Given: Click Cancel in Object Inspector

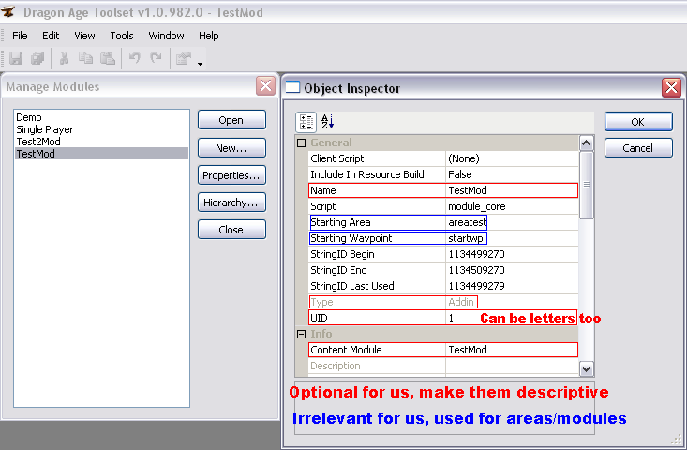Looking at the screenshot, I should pyautogui.click(x=638, y=148).
